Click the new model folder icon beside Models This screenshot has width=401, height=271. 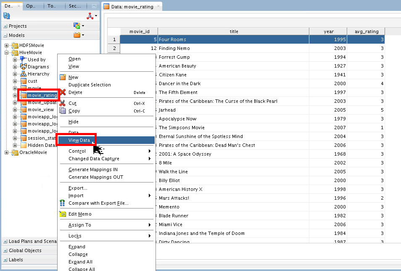click(77, 35)
